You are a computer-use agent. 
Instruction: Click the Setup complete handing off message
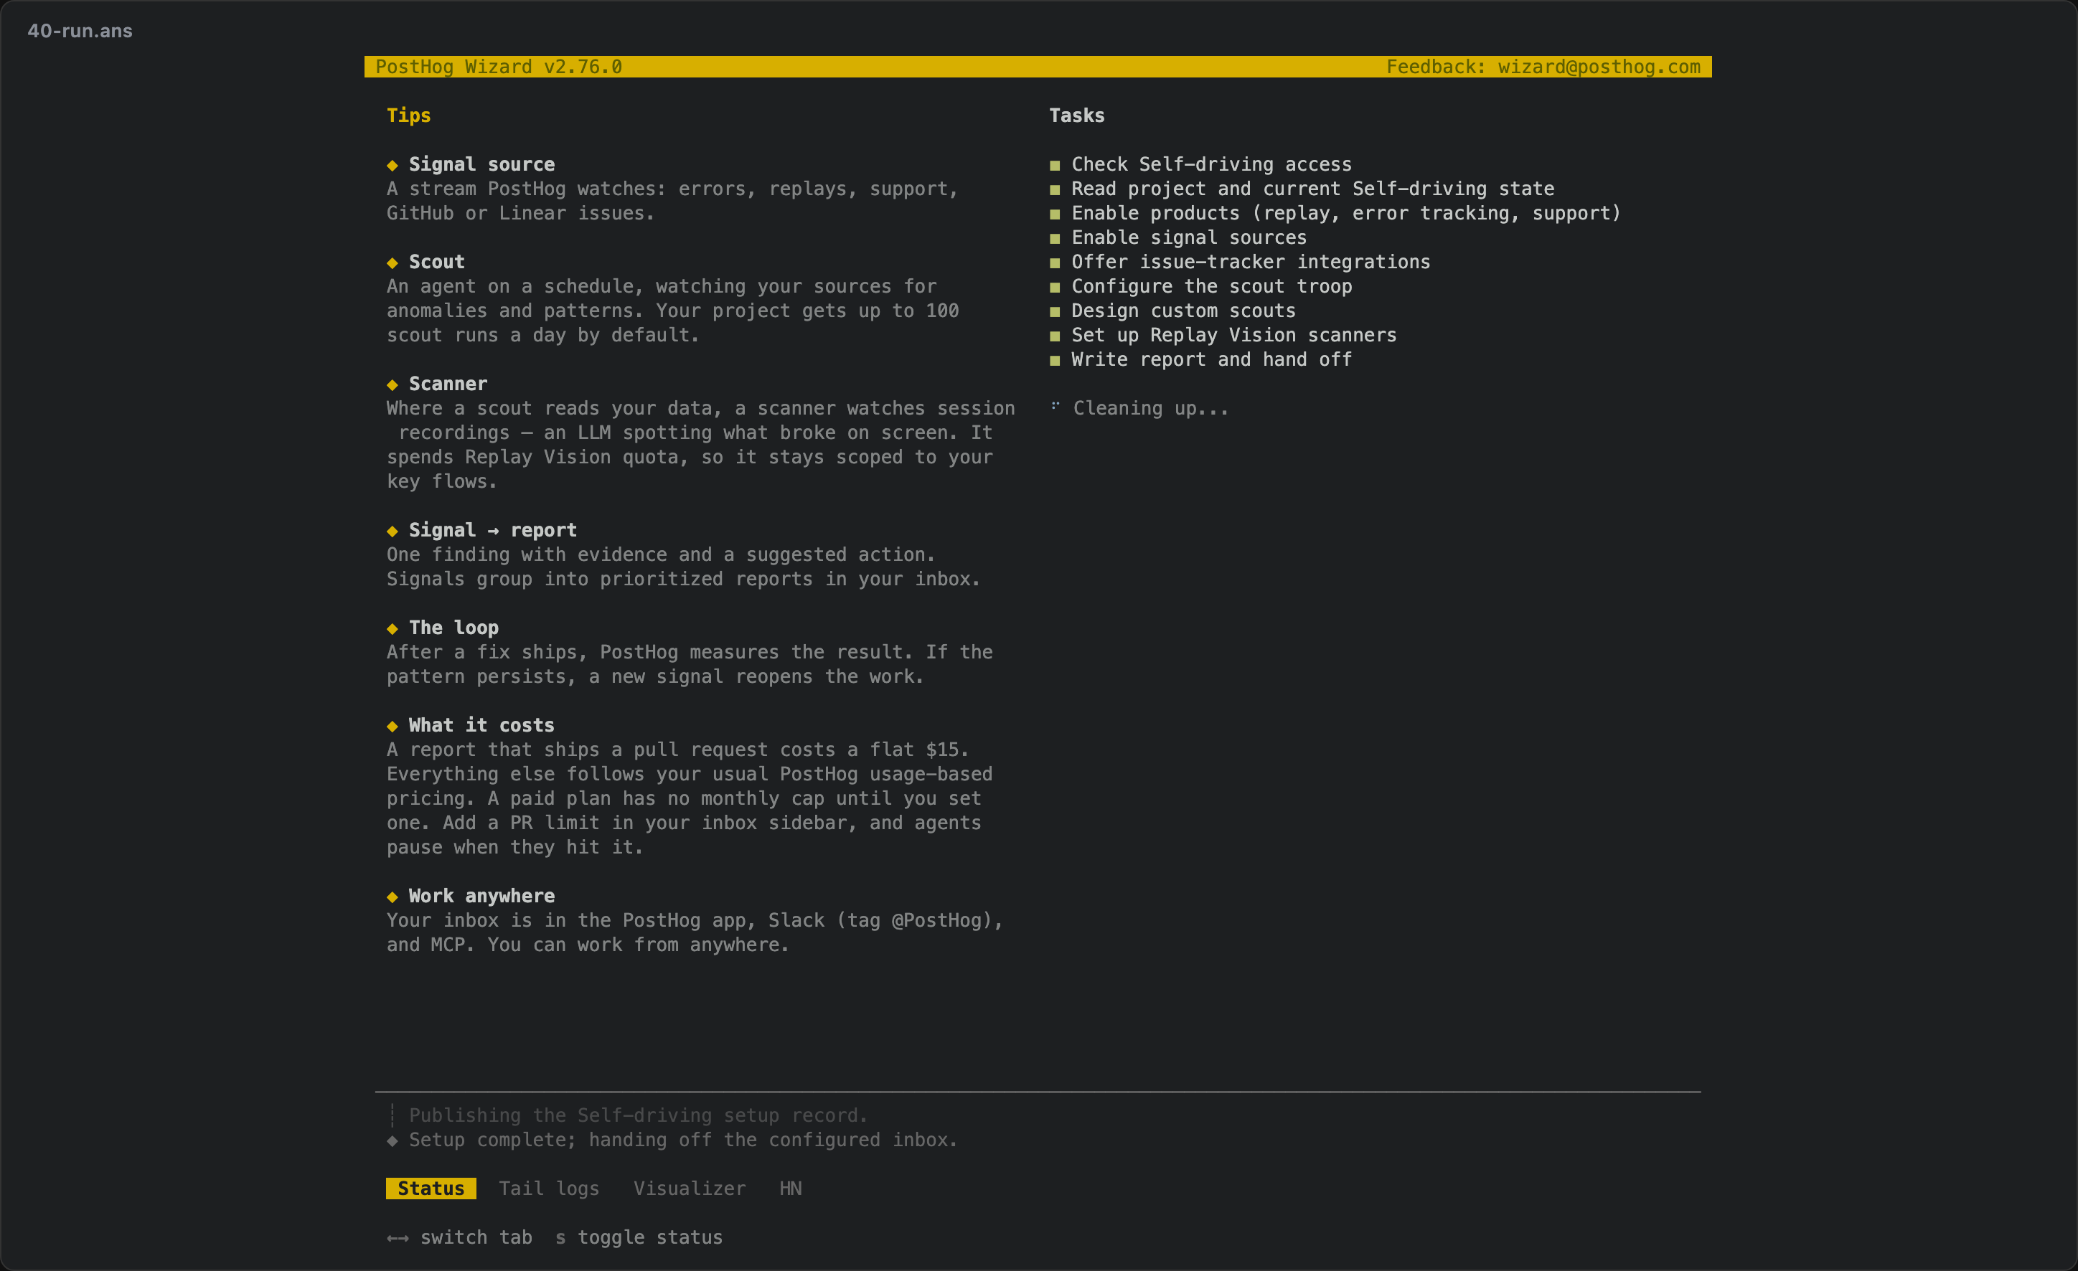click(x=683, y=1140)
